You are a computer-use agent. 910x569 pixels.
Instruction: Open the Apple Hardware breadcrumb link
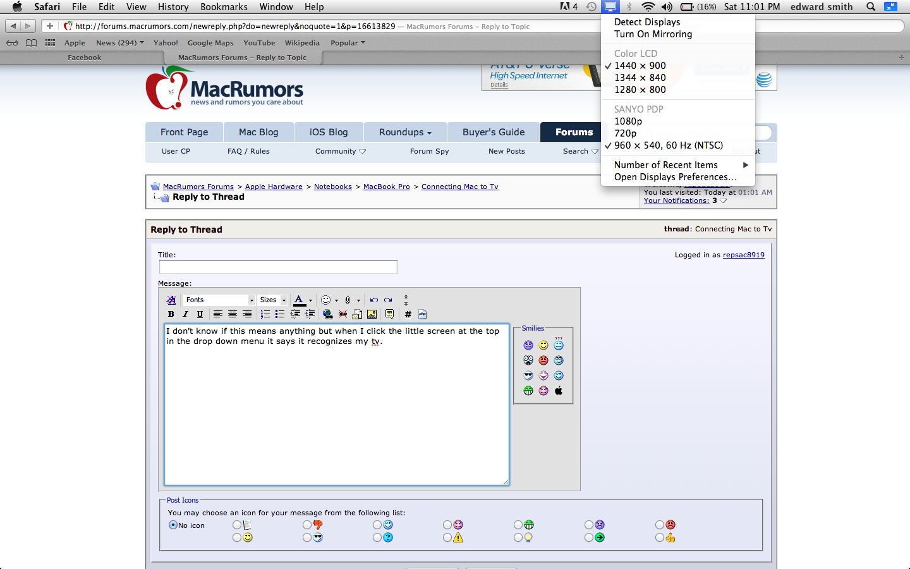(274, 187)
